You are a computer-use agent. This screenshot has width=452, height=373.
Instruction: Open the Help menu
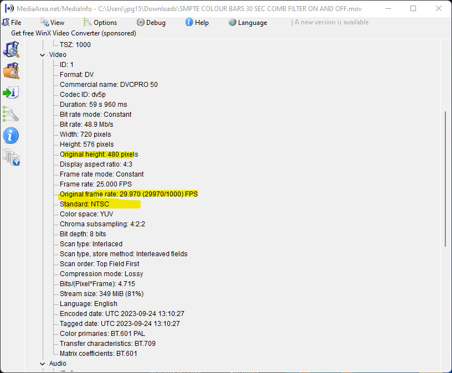[x=197, y=23]
